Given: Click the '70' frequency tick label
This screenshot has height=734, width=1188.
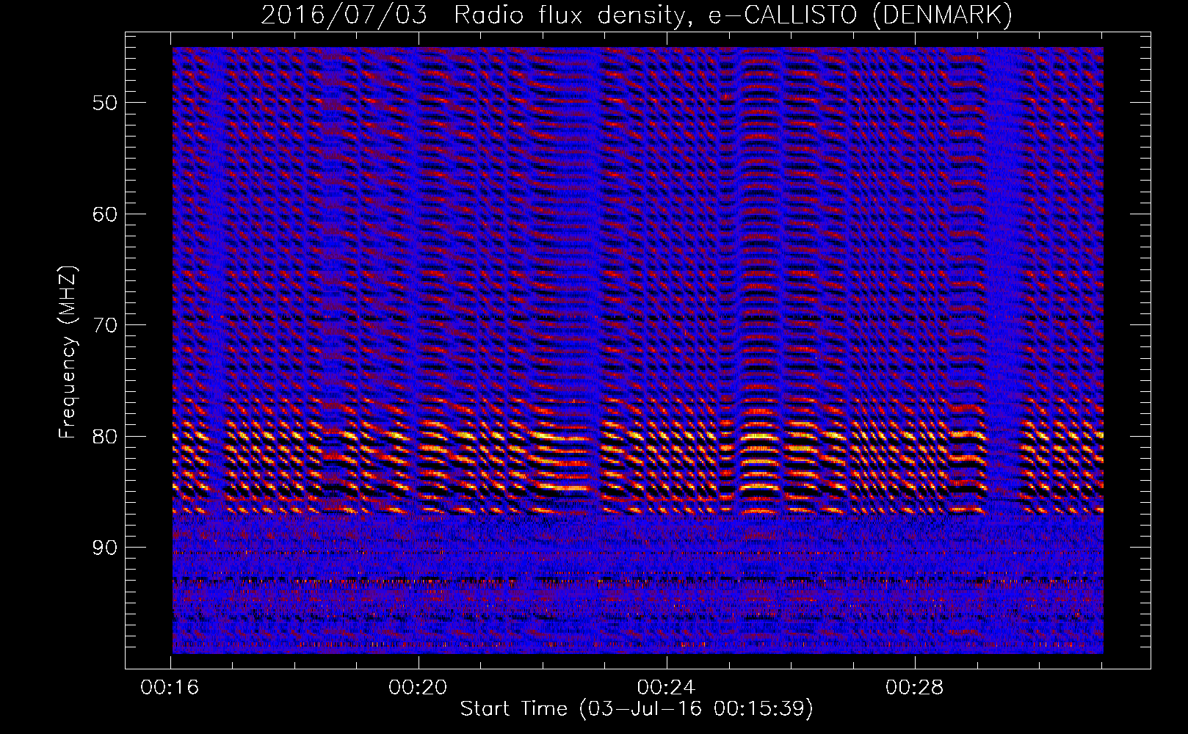Looking at the screenshot, I should point(104,325).
